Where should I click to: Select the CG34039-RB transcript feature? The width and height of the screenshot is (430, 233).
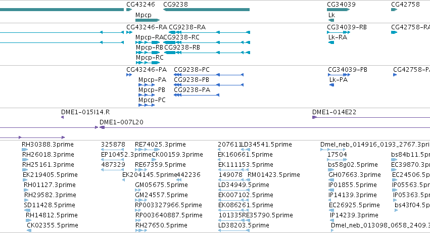[x=339, y=32]
